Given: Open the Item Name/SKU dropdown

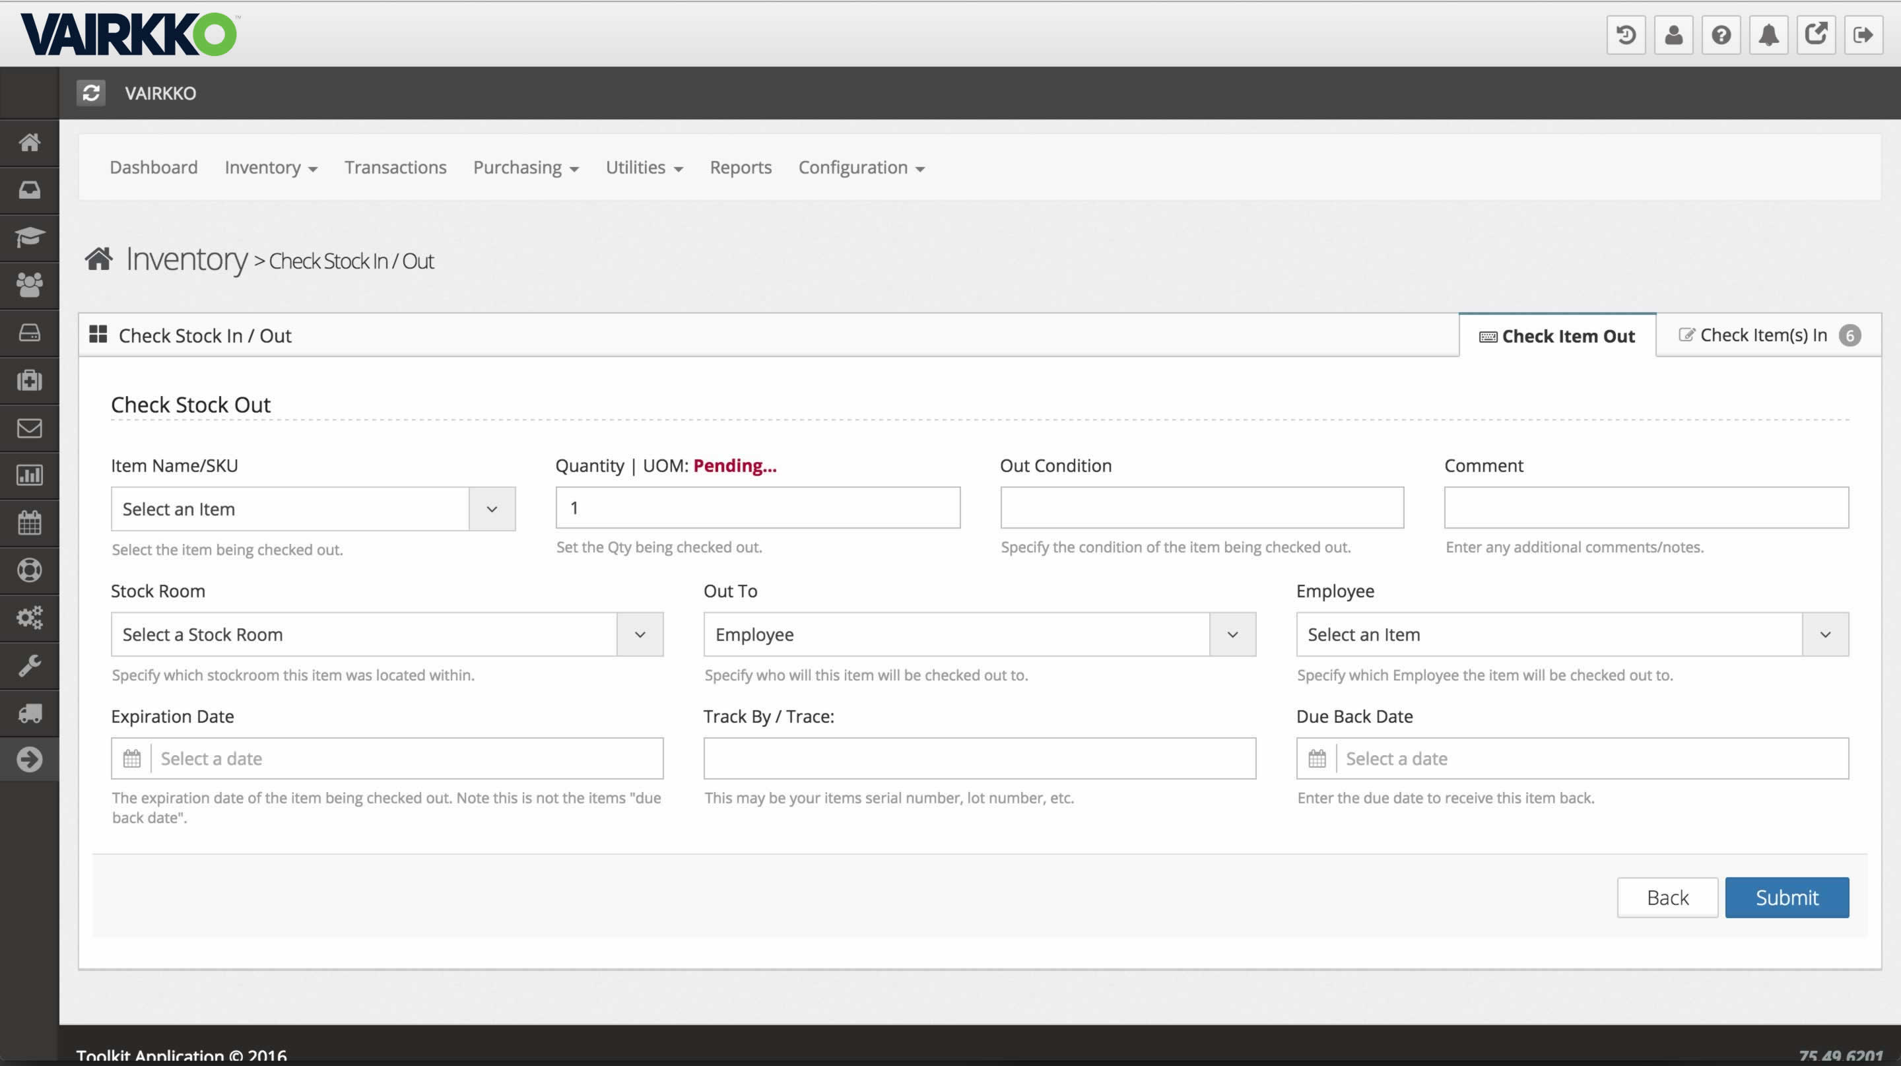Looking at the screenshot, I should (313, 509).
